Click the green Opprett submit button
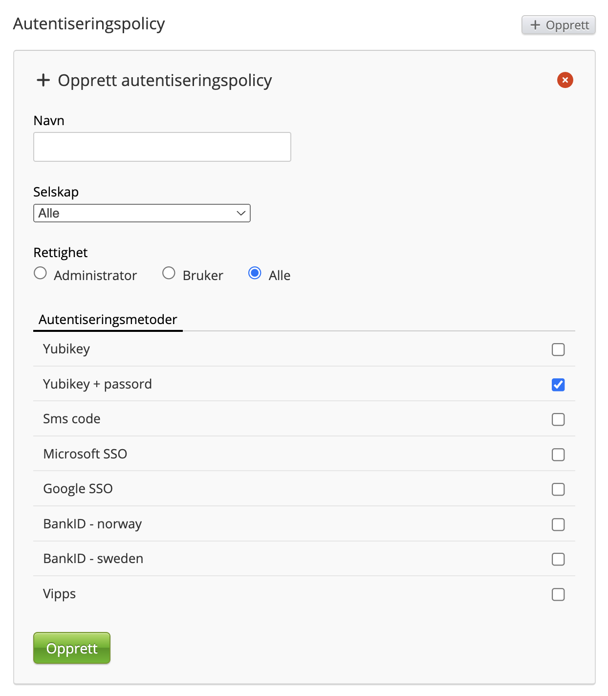Screen dimensions: 608x696 [x=72, y=648]
